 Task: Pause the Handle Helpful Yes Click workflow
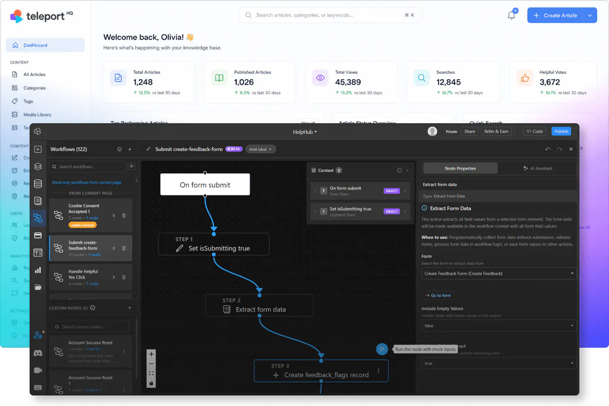pos(114,277)
